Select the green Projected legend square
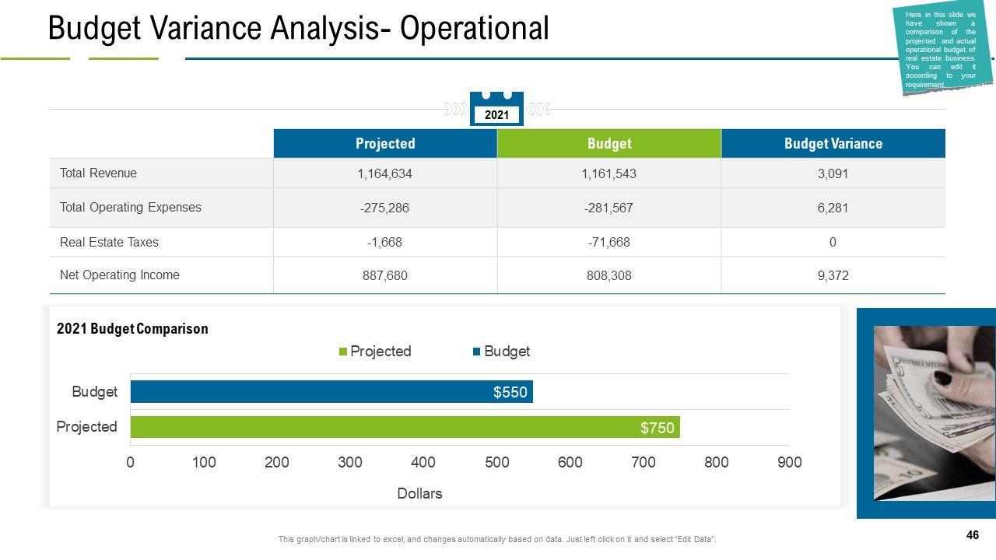The height and width of the screenshot is (560, 996). pos(343,352)
